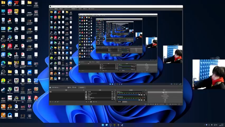Image resolution: width=225 pixels, height=127 pixels.
Task: Open Properties button on source toolbar
Action: tap(69, 87)
